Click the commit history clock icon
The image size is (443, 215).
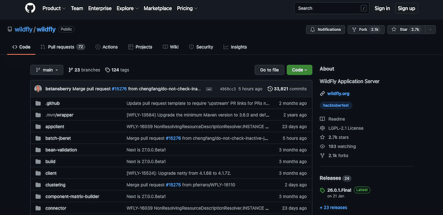click(270, 89)
